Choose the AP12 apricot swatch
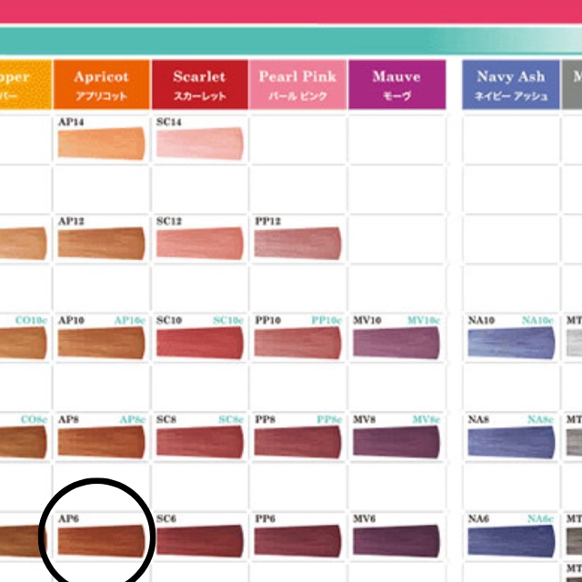The height and width of the screenshot is (582, 582). click(x=101, y=243)
